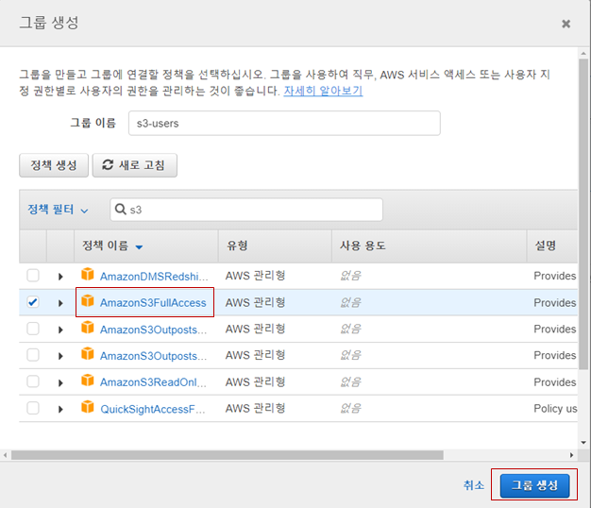Click the horizontal scrollbar right arrow
The image size is (591, 508).
(x=571, y=455)
